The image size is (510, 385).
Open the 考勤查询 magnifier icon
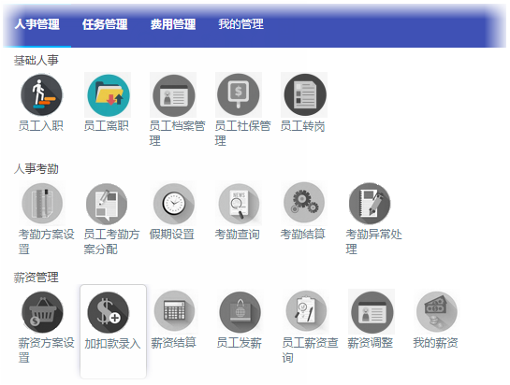pos(239,204)
